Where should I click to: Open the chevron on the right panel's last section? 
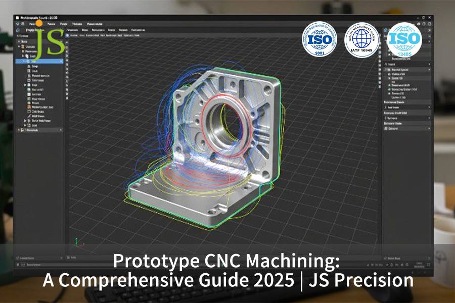click(x=429, y=128)
